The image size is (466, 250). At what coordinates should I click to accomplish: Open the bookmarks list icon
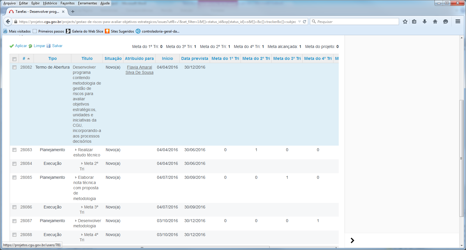tap(414, 22)
